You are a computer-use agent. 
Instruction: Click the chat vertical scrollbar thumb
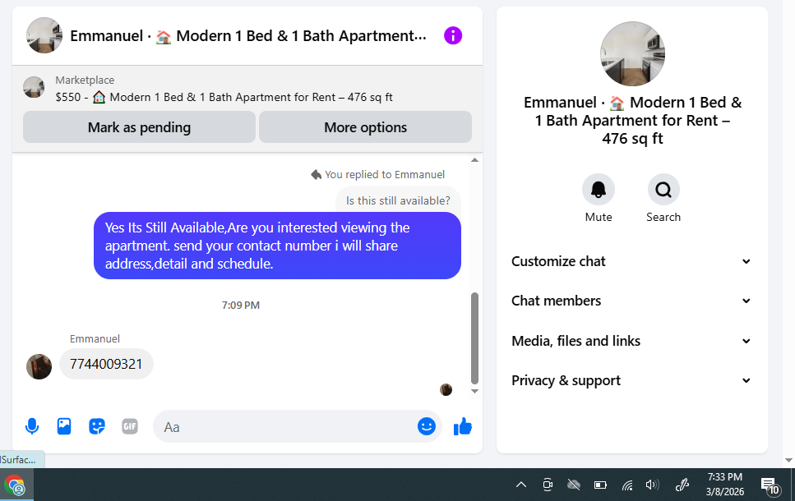point(474,338)
